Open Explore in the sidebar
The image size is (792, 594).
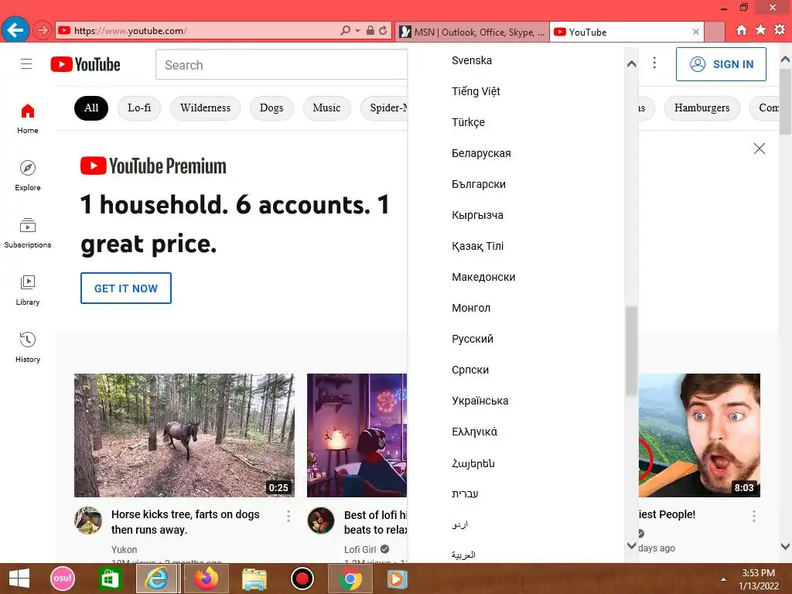(28, 176)
